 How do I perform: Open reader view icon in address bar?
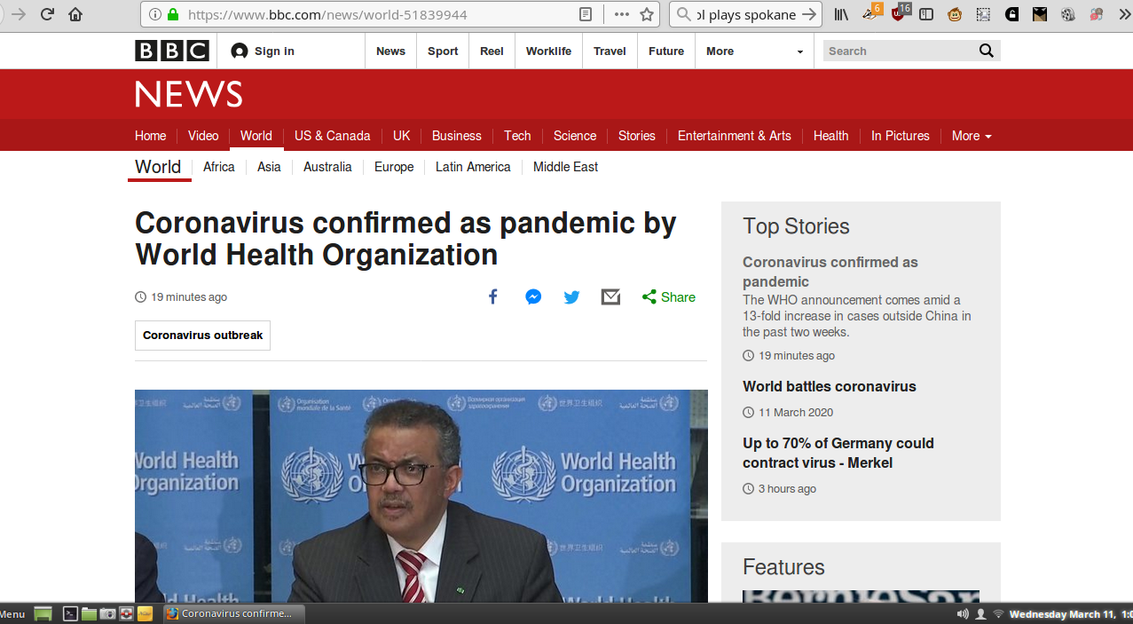(x=586, y=14)
